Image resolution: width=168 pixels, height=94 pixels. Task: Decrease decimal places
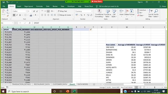click(91, 15)
